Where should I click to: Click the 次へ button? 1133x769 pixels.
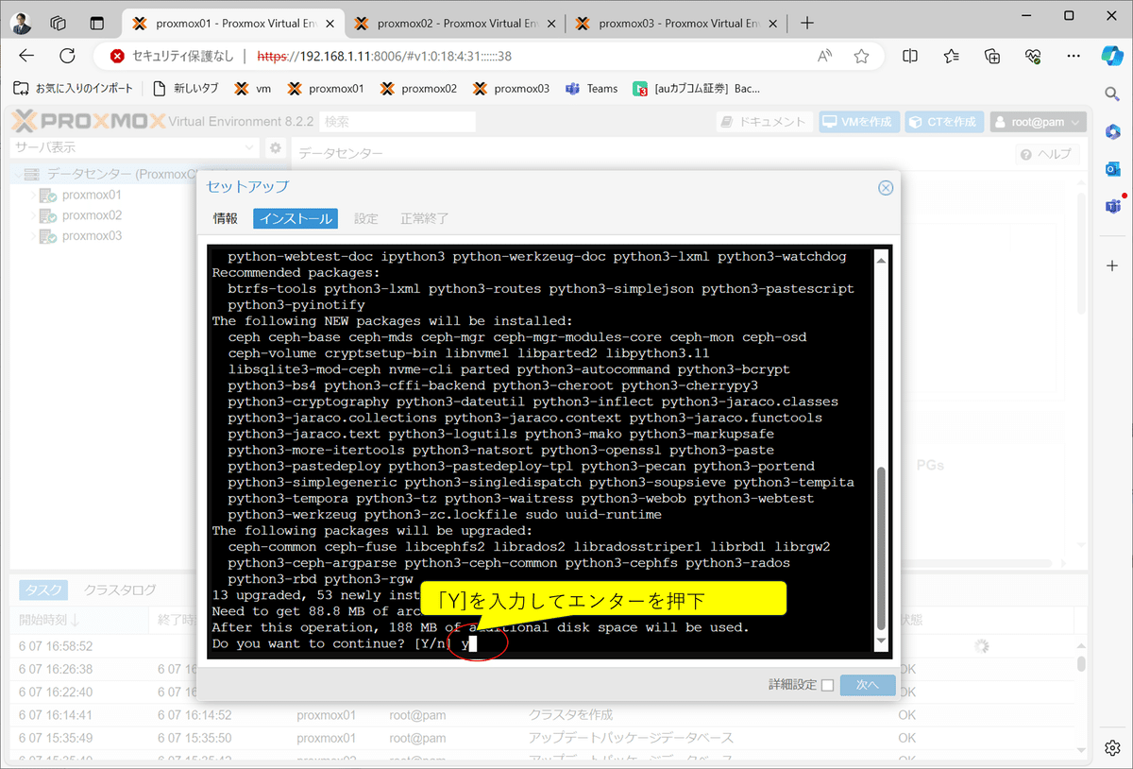point(868,685)
